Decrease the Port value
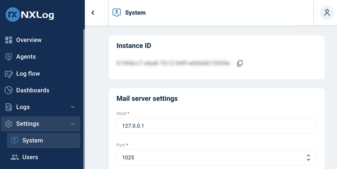 [x=308, y=160]
